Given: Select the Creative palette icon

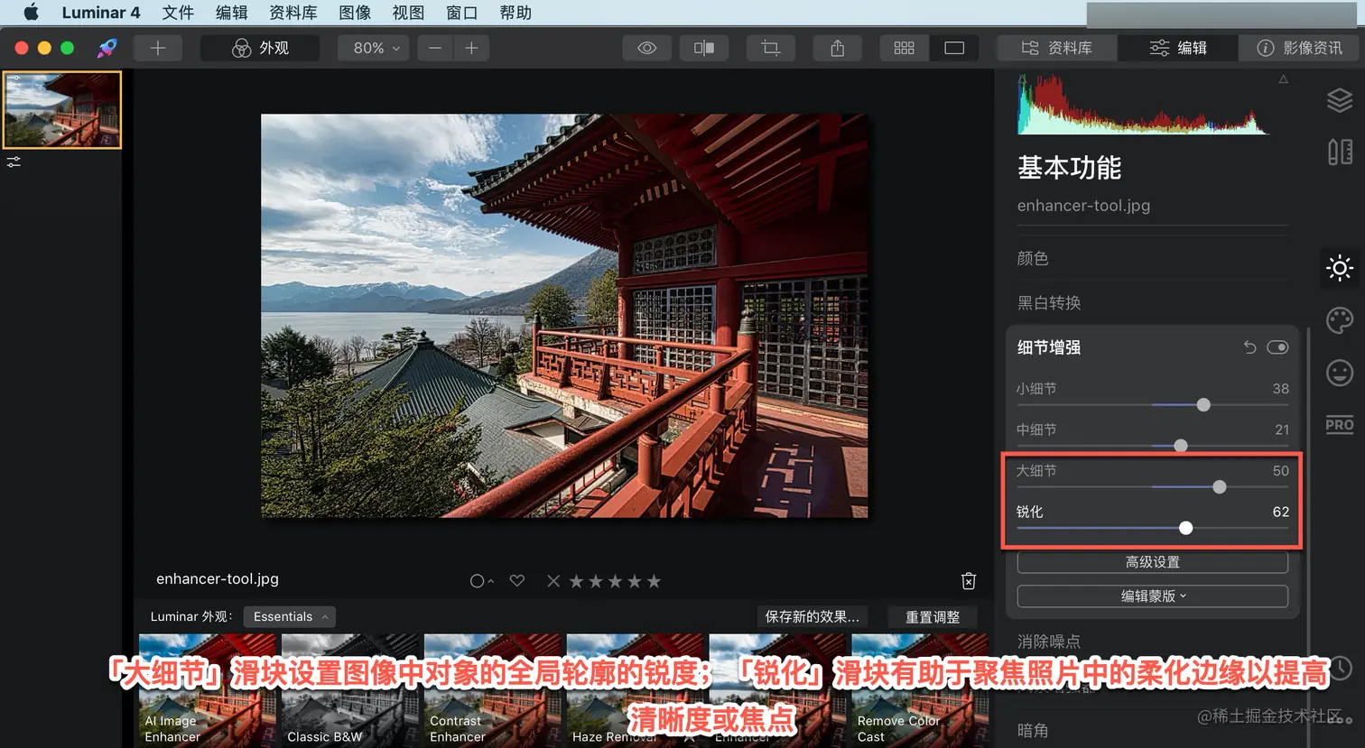Looking at the screenshot, I should pyautogui.click(x=1340, y=320).
